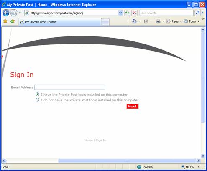Screen dimensions: 207x171
Task: Click the magnifier Search icon
Action: click(x=197, y=13)
